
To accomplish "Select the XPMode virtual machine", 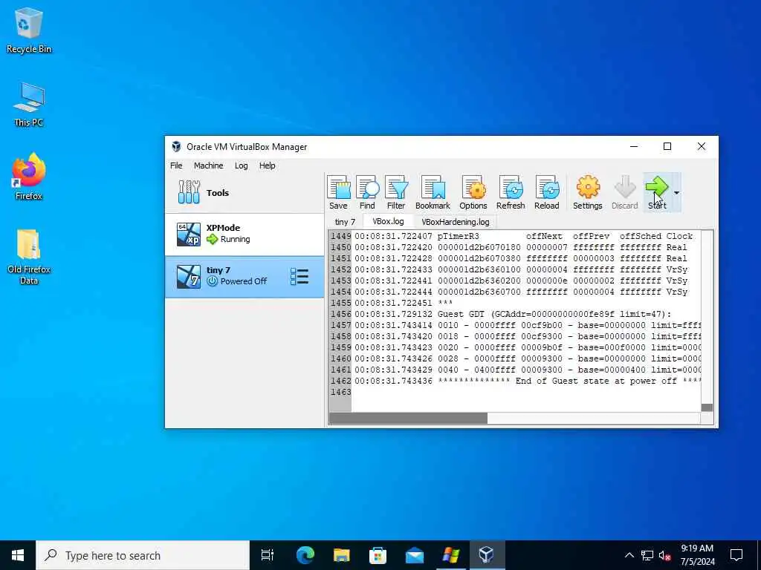I will 245,234.
